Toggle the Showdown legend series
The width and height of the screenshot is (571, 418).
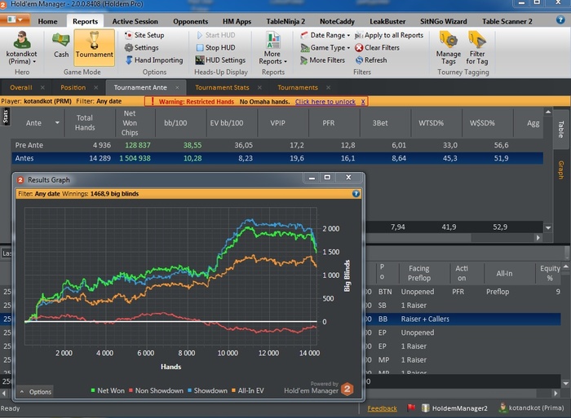pyautogui.click(x=207, y=390)
